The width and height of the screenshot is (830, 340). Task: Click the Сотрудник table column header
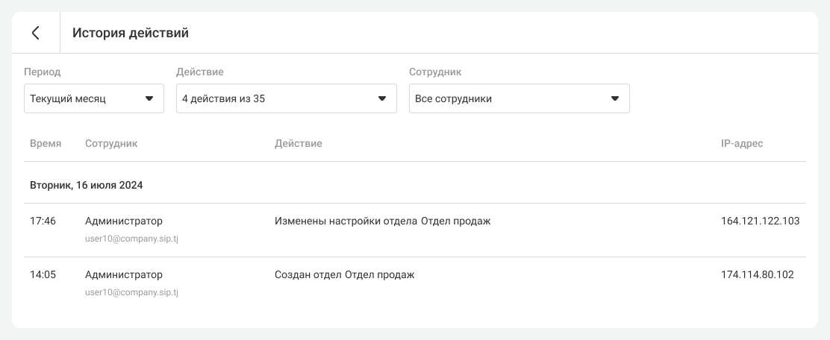(x=111, y=143)
